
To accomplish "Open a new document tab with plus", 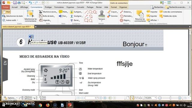I will [36, 27].
